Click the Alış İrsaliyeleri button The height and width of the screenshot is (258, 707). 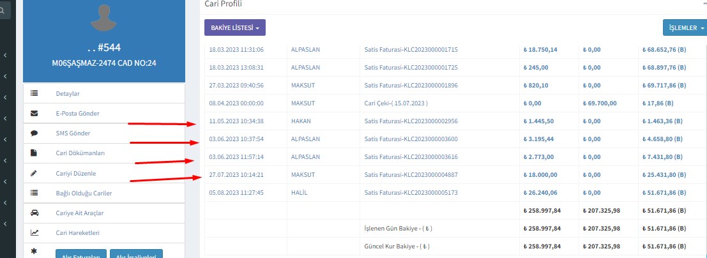137,254
